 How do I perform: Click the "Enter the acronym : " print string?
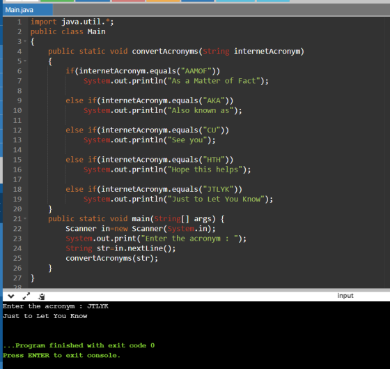click(x=189, y=239)
